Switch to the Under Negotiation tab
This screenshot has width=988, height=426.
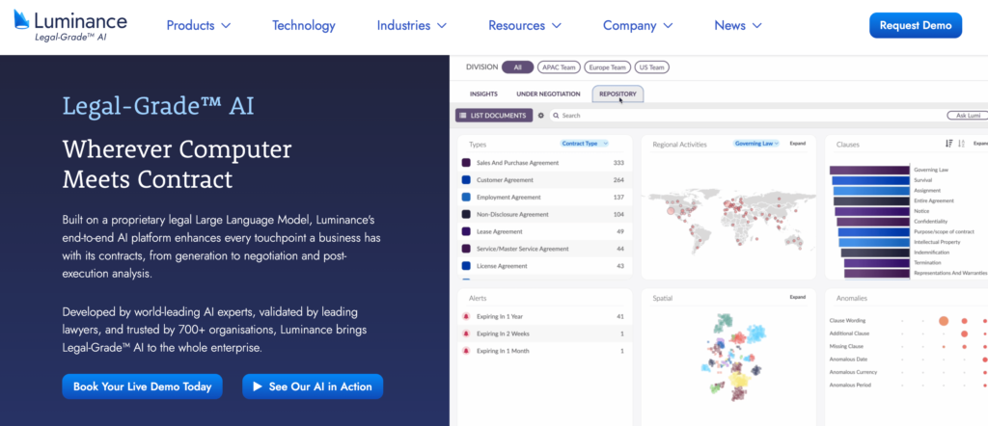click(x=548, y=93)
